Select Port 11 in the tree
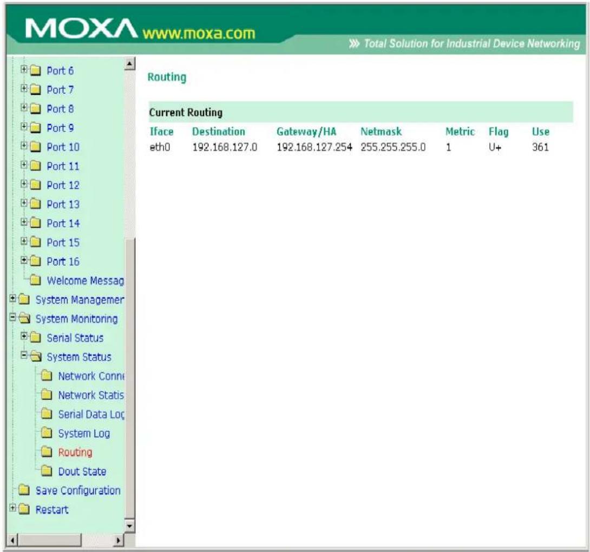This screenshot has height=552, width=590. coord(63,166)
